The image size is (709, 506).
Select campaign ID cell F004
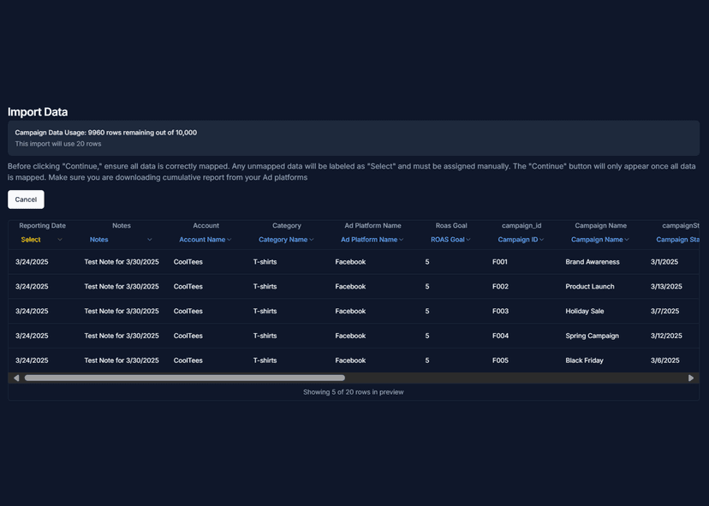click(500, 336)
